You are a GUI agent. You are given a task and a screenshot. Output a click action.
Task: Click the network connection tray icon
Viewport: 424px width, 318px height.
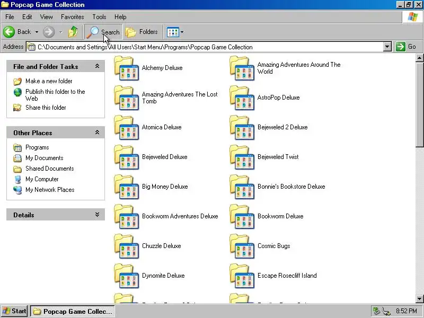click(x=386, y=312)
